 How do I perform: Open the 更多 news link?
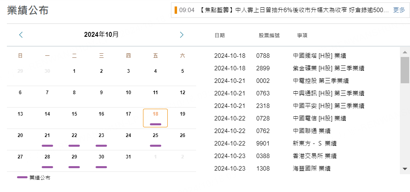click(x=399, y=10)
